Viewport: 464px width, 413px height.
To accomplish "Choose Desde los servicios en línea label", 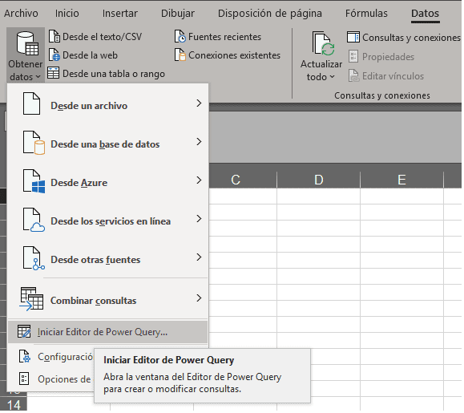I will [111, 221].
